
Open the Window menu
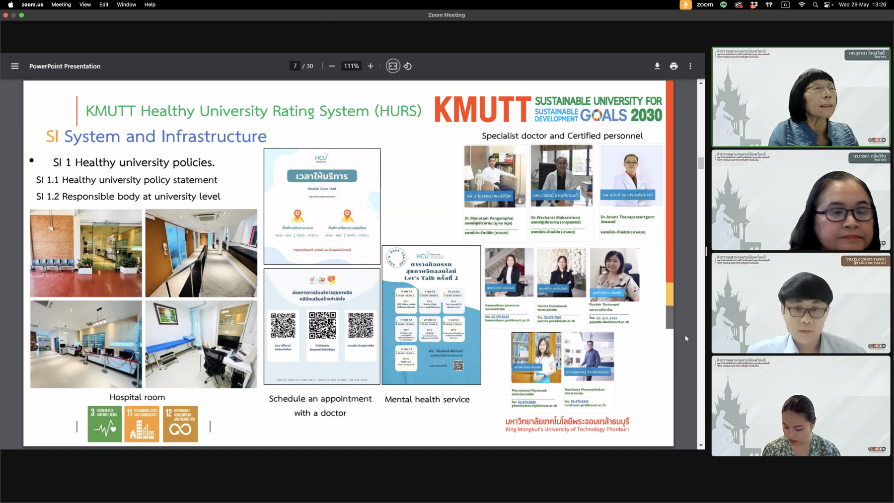[x=126, y=4]
